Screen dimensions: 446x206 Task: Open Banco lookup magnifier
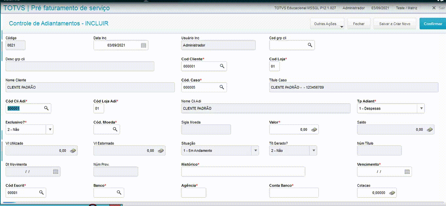tap(119, 192)
